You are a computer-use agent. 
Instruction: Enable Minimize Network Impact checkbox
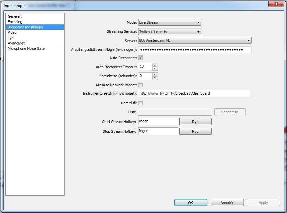pos(140,85)
